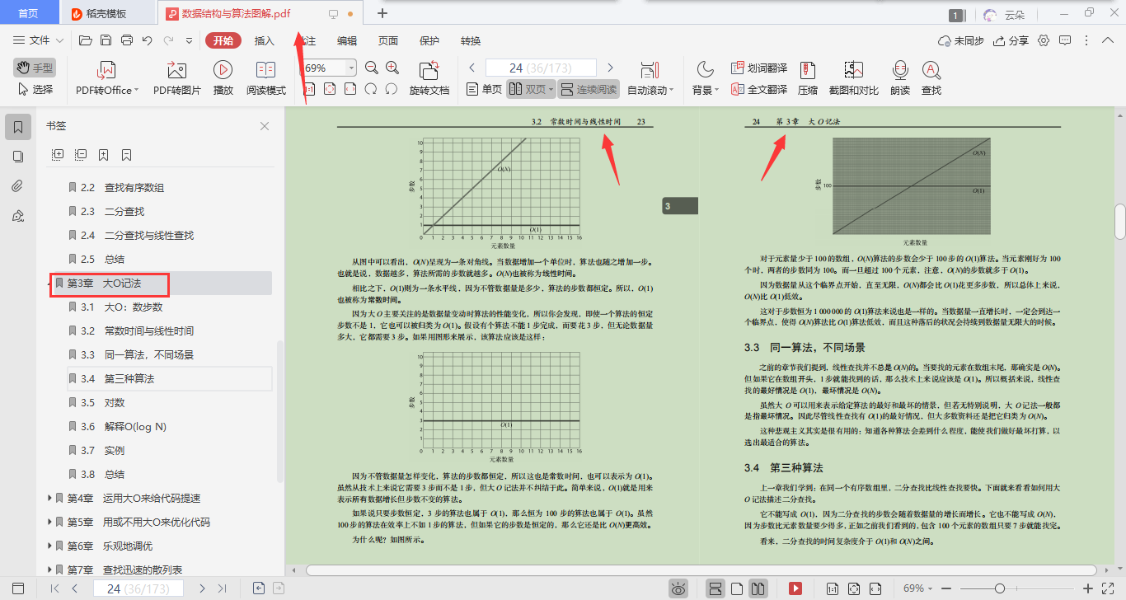The height and width of the screenshot is (600, 1126).
Task: Click the print icon in quick toolbar
Action: [126, 40]
